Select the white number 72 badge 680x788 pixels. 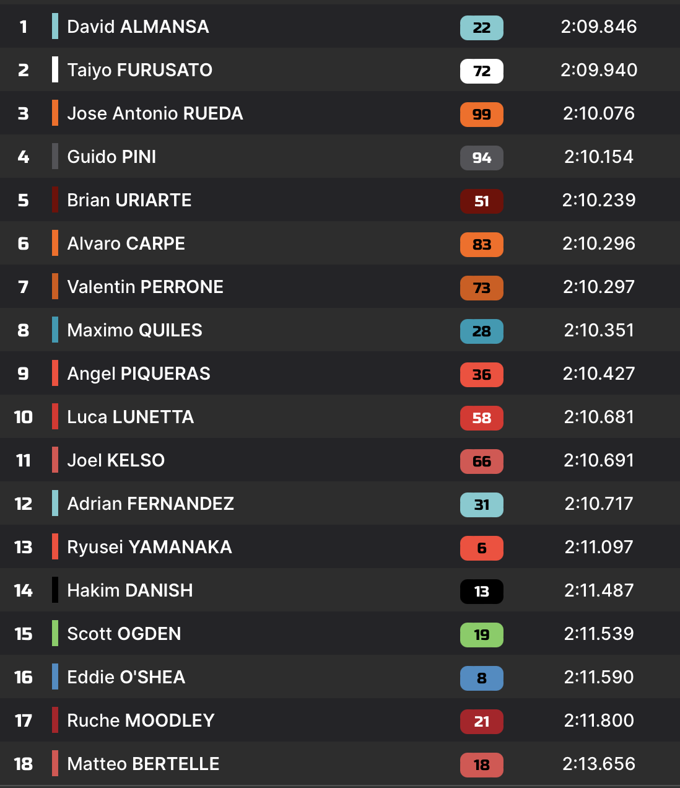[x=481, y=71]
